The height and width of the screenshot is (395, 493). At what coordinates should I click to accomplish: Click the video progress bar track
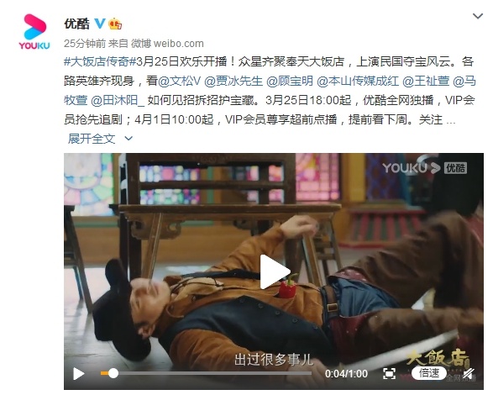(206, 374)
